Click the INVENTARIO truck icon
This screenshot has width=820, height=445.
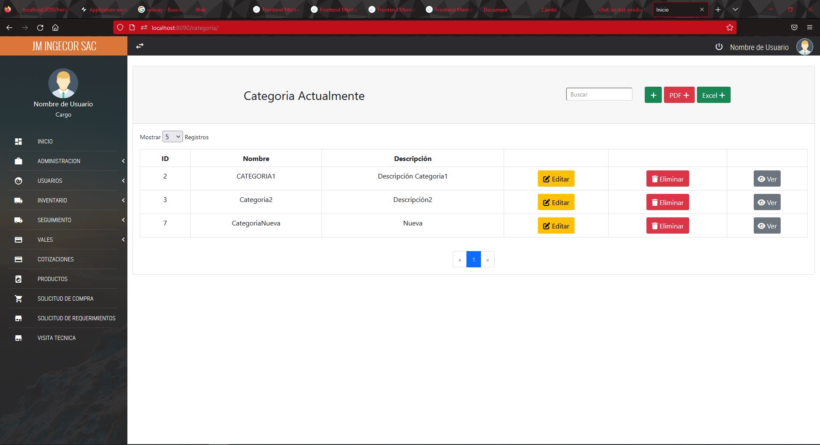click(18, 200)
